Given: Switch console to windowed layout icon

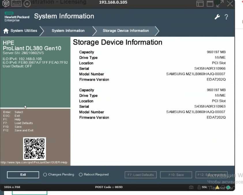Looking at the screenshot, I should (x=210, y=4).
